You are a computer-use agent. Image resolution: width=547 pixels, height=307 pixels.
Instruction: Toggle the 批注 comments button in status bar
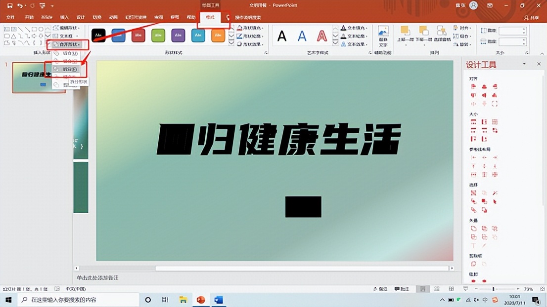(x=402, y=289)
